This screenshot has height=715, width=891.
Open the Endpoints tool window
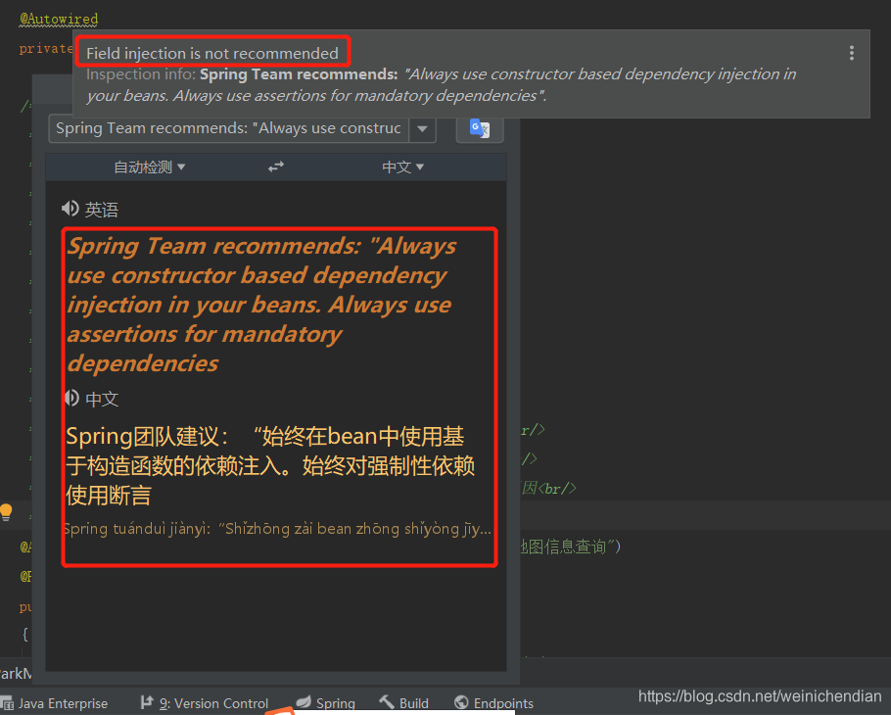(493, 703)
